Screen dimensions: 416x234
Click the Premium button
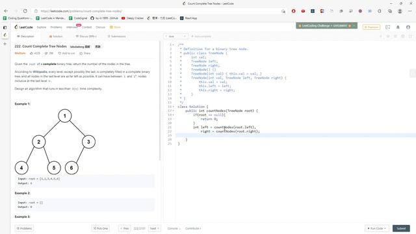[371, 27]
